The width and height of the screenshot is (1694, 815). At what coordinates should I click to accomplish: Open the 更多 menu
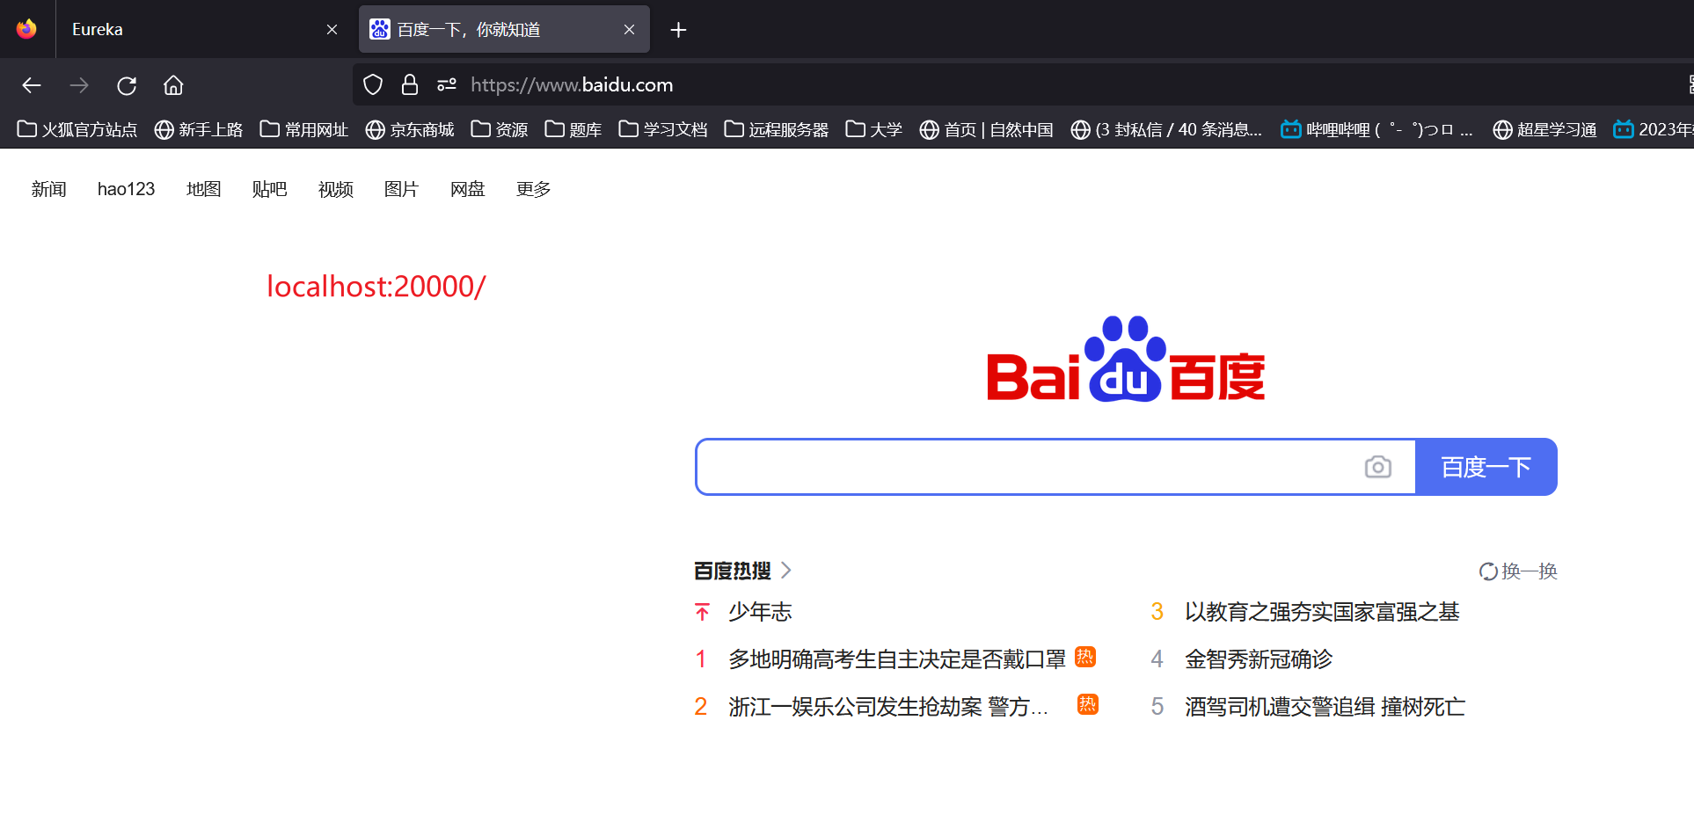533,189
